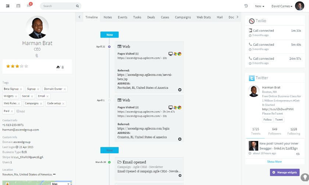Open the calendar icon in top bar
The height and width of the screenshot is (185, 309).
[x=18, y=6]
